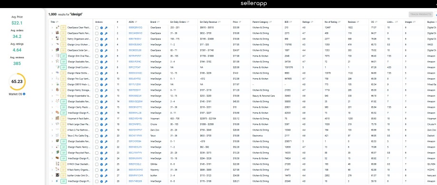Click the Images column header
Viewport: 437px width, 185px height.
(x=408, y=22)
